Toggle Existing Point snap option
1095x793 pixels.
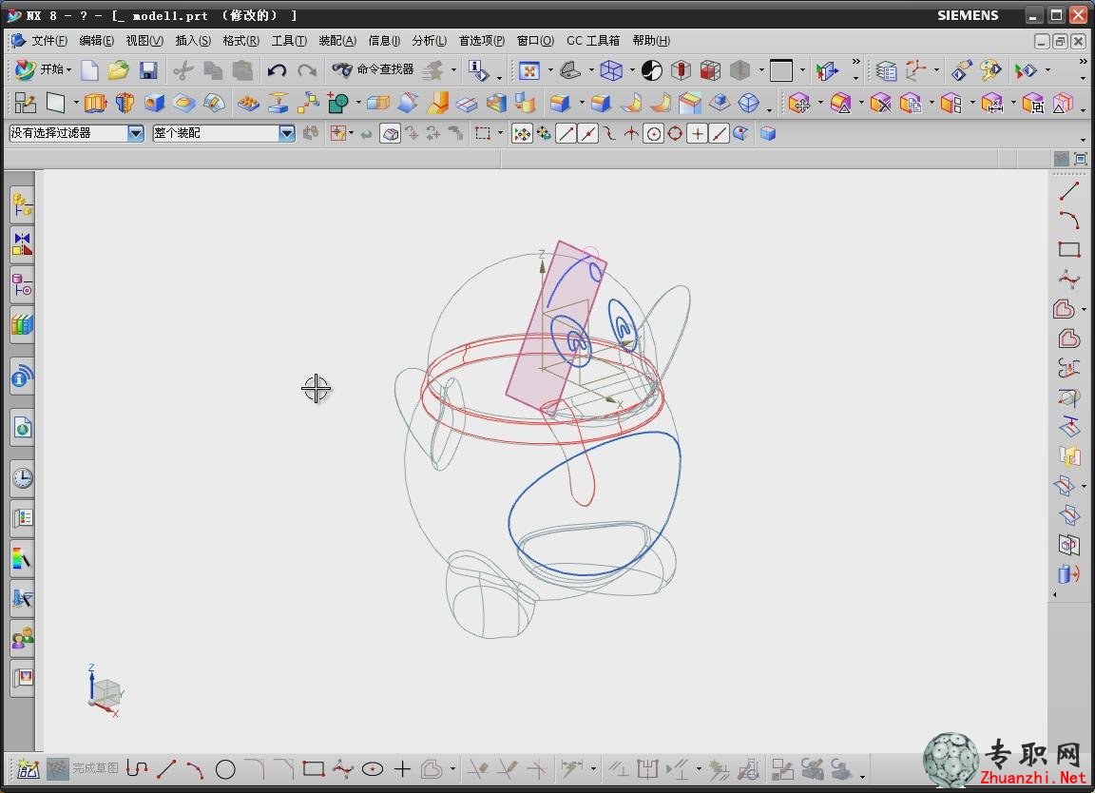click(697, 133)
